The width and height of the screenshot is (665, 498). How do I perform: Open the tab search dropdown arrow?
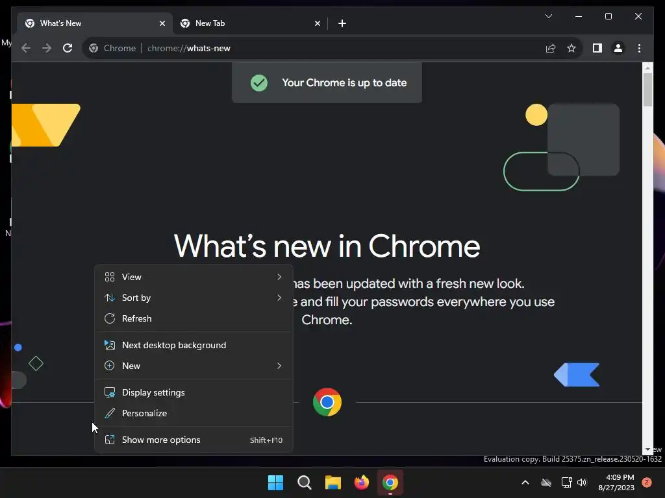(x=548, y=16)
